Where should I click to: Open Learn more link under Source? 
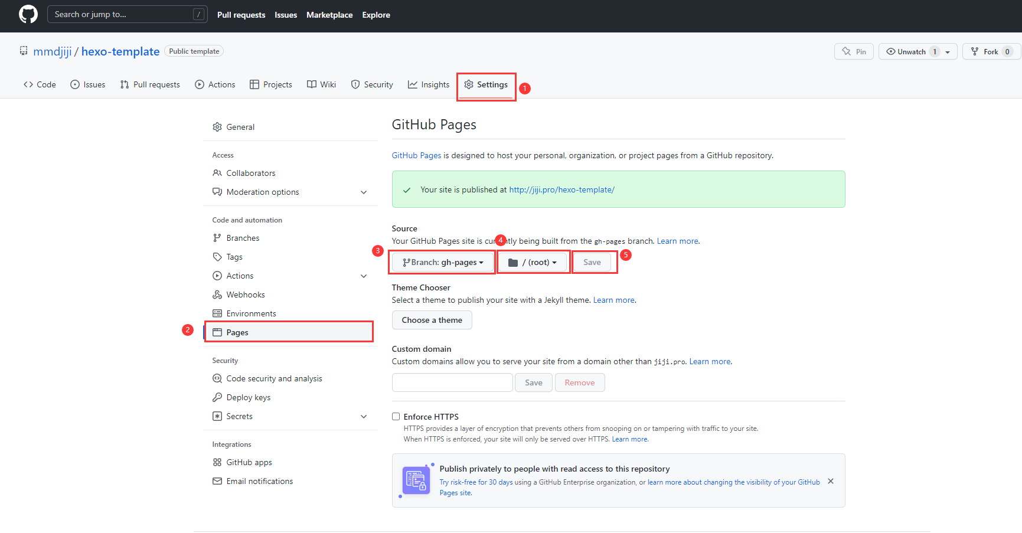678,241
